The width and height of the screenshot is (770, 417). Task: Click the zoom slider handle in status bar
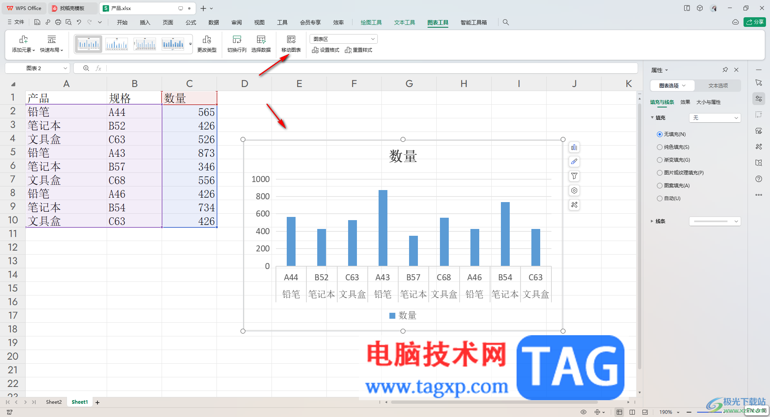coord(724,412)
